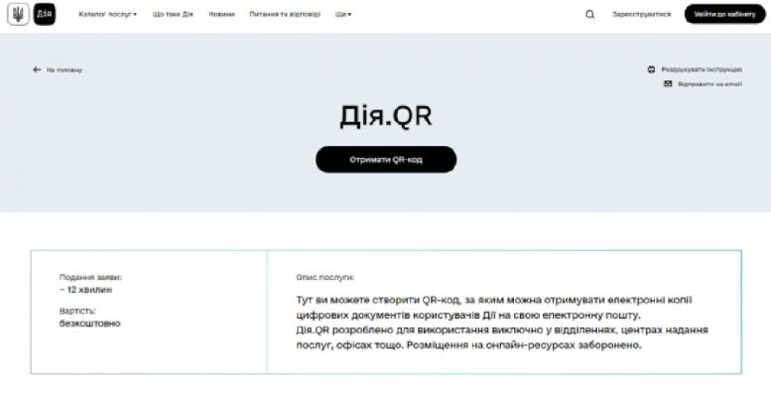
Task: Expand the Каталог послуг dropdown
Action: [108, 15]
